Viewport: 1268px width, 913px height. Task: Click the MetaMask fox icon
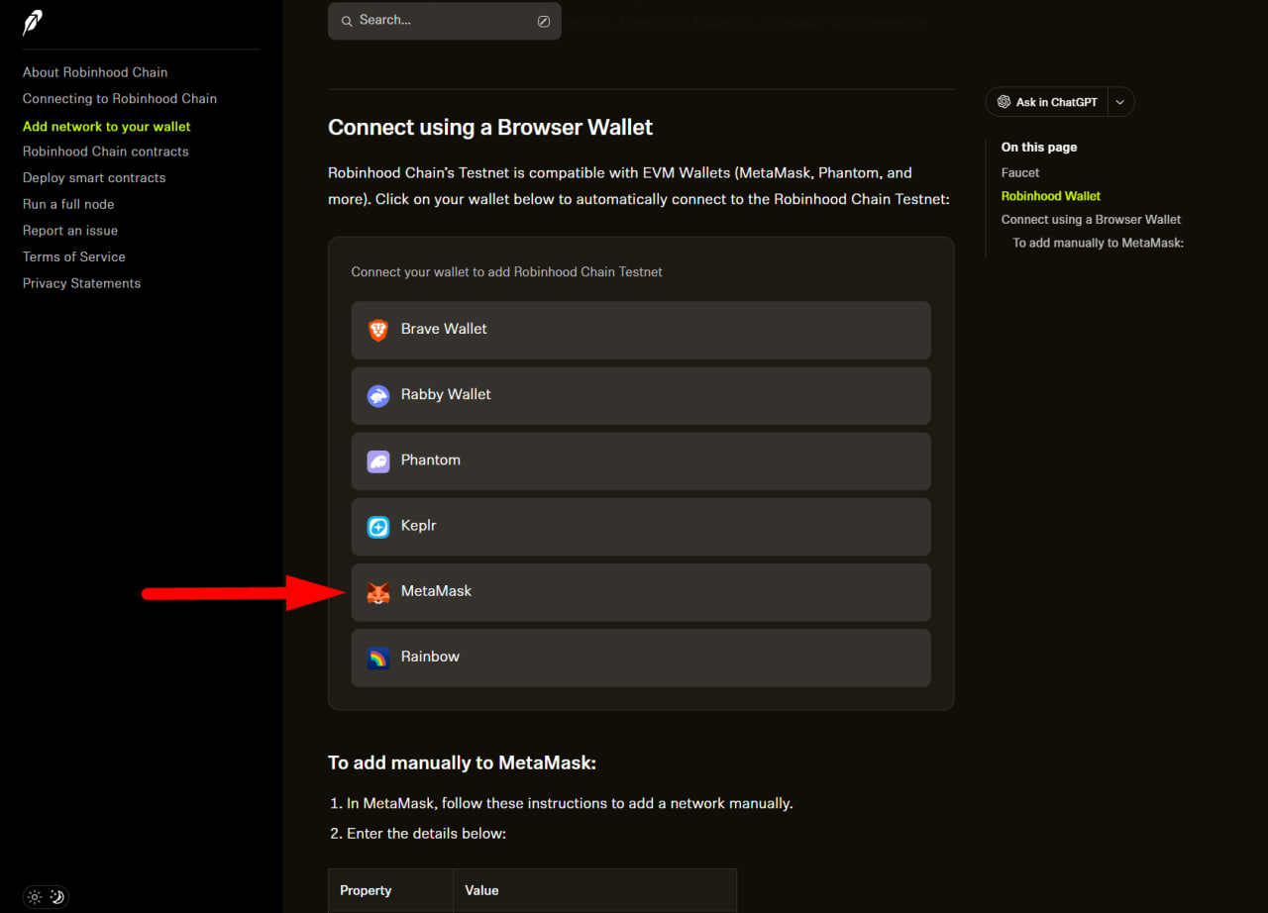tap(378, 592)
